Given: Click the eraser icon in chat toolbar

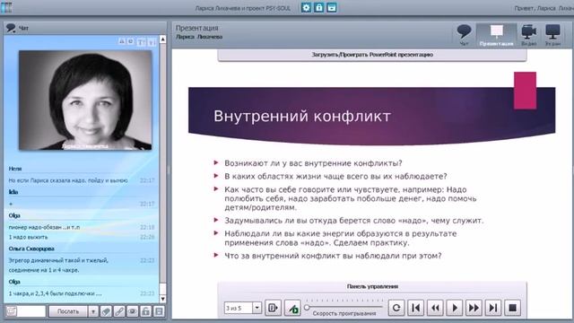Looking at the screenshot, I should pos(106,311).
